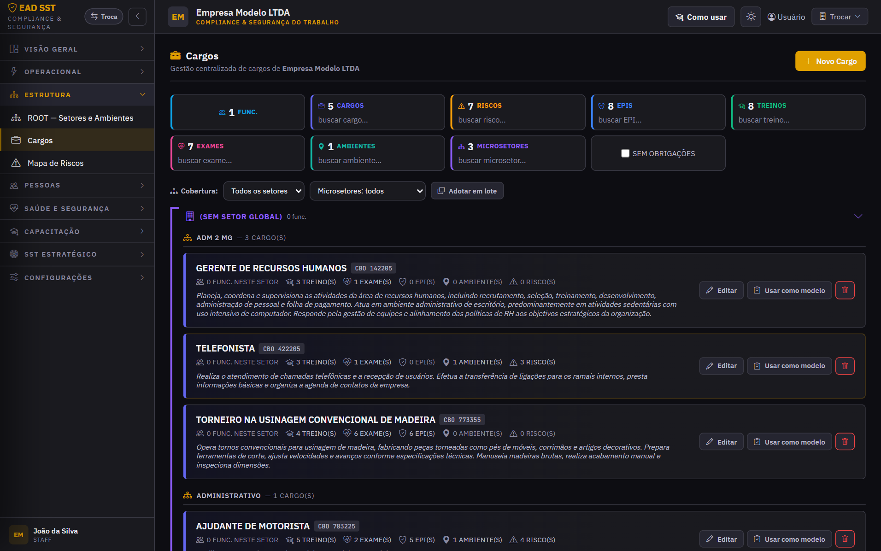This screenshot has width=881, height=551.
Task: Click the Riscos warning triangle icon
Action: pyautogui.click(x=461, y=106)
